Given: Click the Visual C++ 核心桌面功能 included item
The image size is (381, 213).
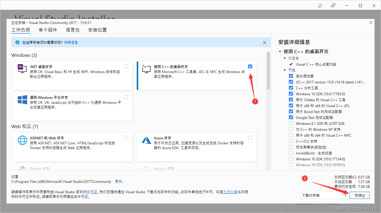Looking at the screenshot, I should click(x=316, y=64).
